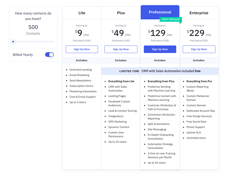Click the Marketing Automation feature item
The image size is (226, 174).
[x=83, y=91]
